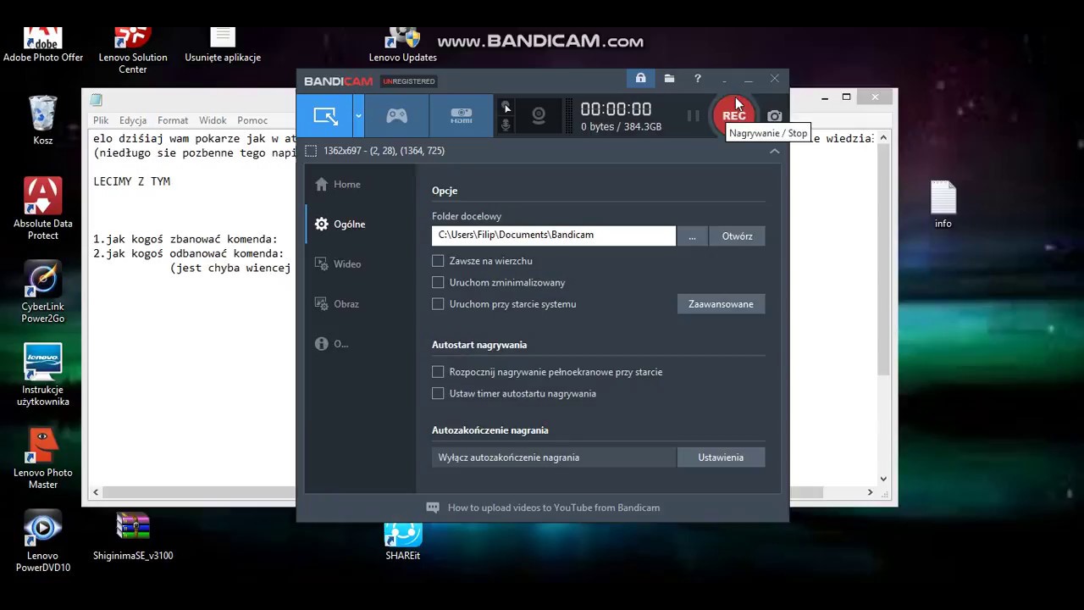Select Lenovo PowerDVD10 desktop icon

(43, 541)
